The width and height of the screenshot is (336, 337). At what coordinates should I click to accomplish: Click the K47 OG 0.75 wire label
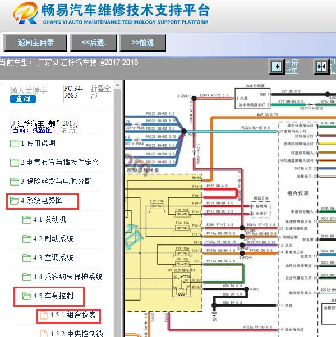tap(267, 115)
